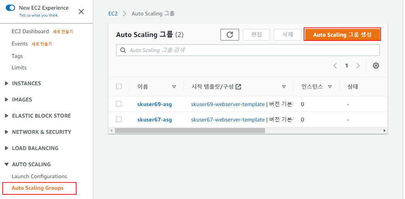Click Auto Scaling 그룹 (2) heading

(150, 35)
